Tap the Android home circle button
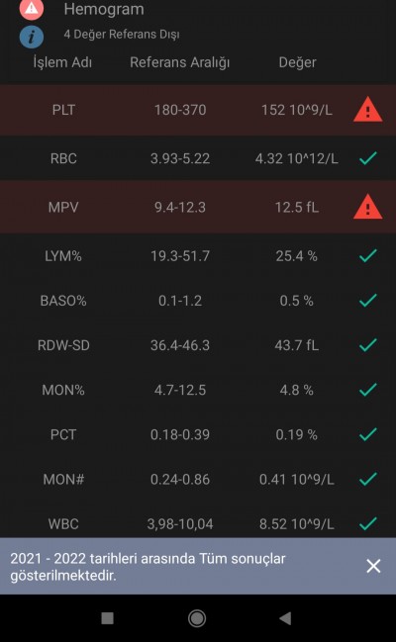This screenshot has height=642, width=396. point(197,618)
